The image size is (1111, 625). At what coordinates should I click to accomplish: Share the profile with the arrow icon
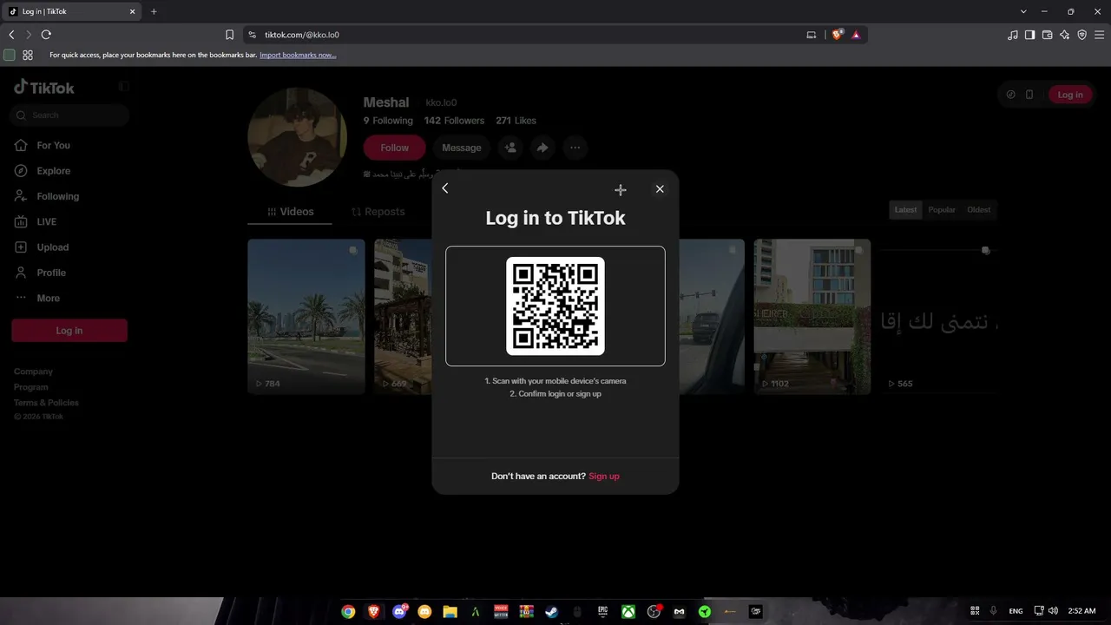pos(542,148)
